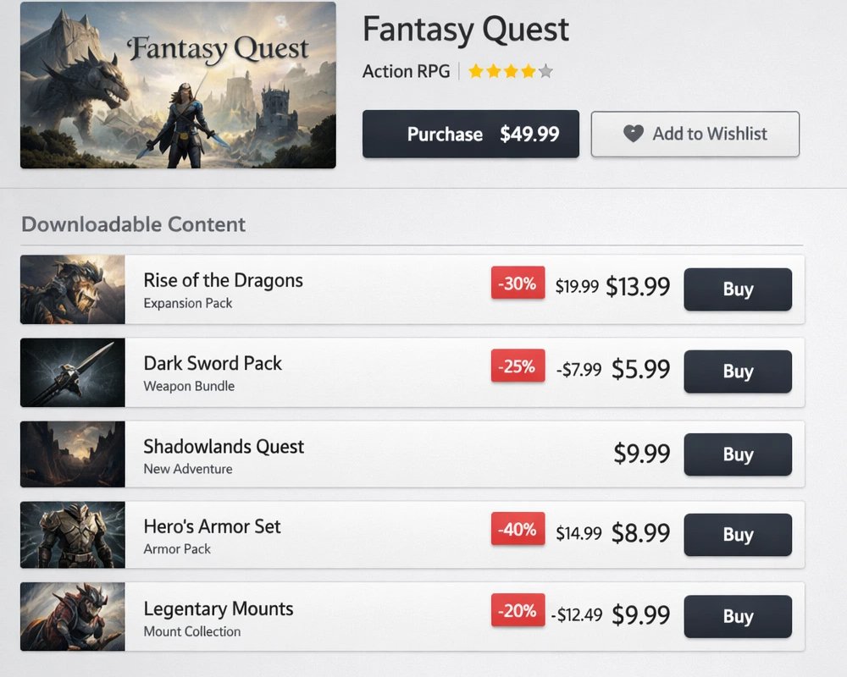Buy the Shadowlands Quest adventure
Image resolution: width=847 pixels, height=677 pixels.
pos(738,454)
